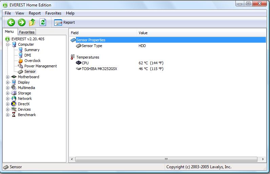Click the Motherboard icon
This screenshot has height=174, width=270.
pos(14,77)
